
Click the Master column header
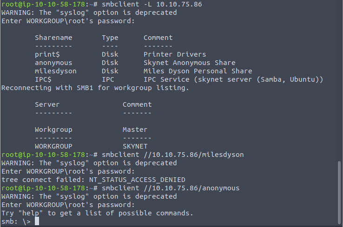(135, 130)
